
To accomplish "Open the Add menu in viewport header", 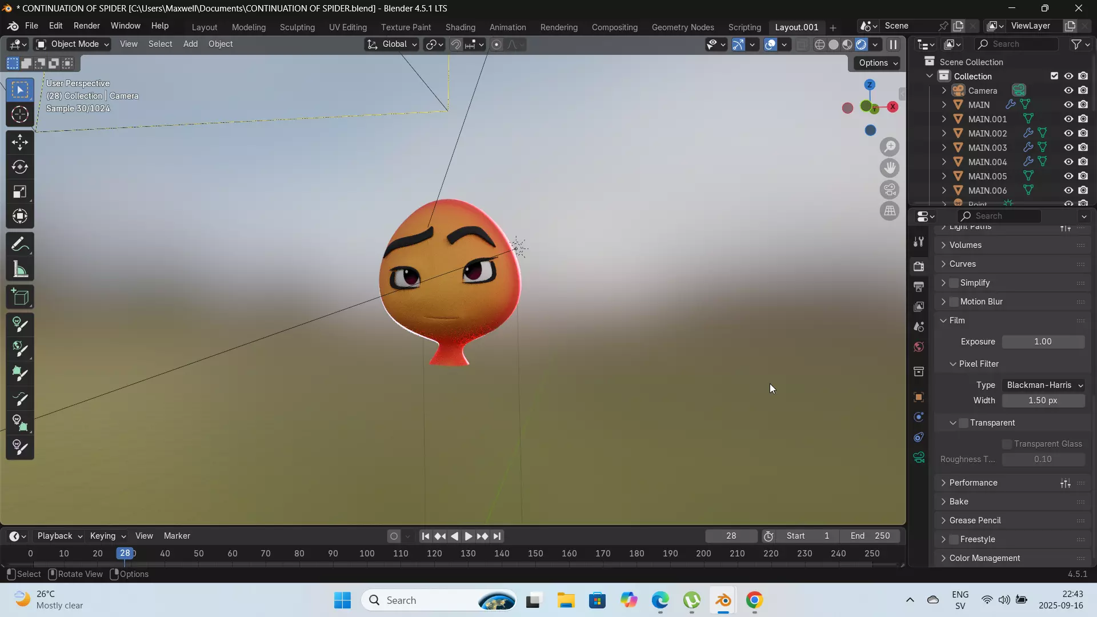I will [190, 44].
